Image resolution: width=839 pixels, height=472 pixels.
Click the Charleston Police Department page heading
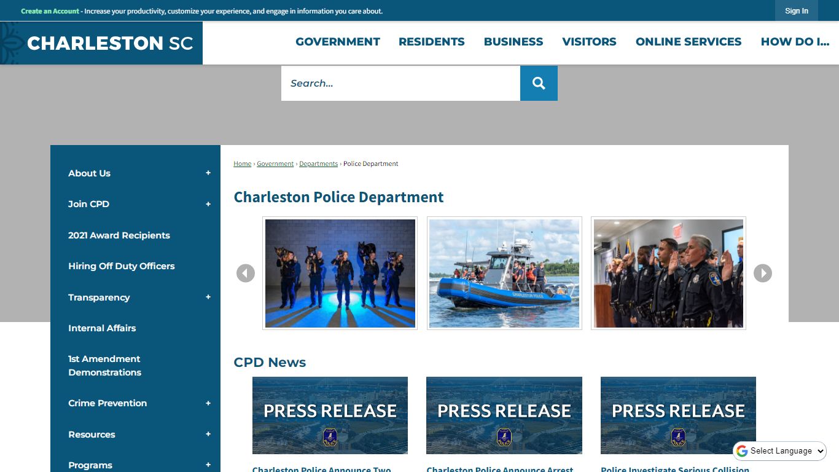click(338, 197)
